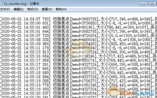Click log line timestamped 14:55:13 813
The width and height of the screenshot is (157, 98).
click(x=78, y=52)
